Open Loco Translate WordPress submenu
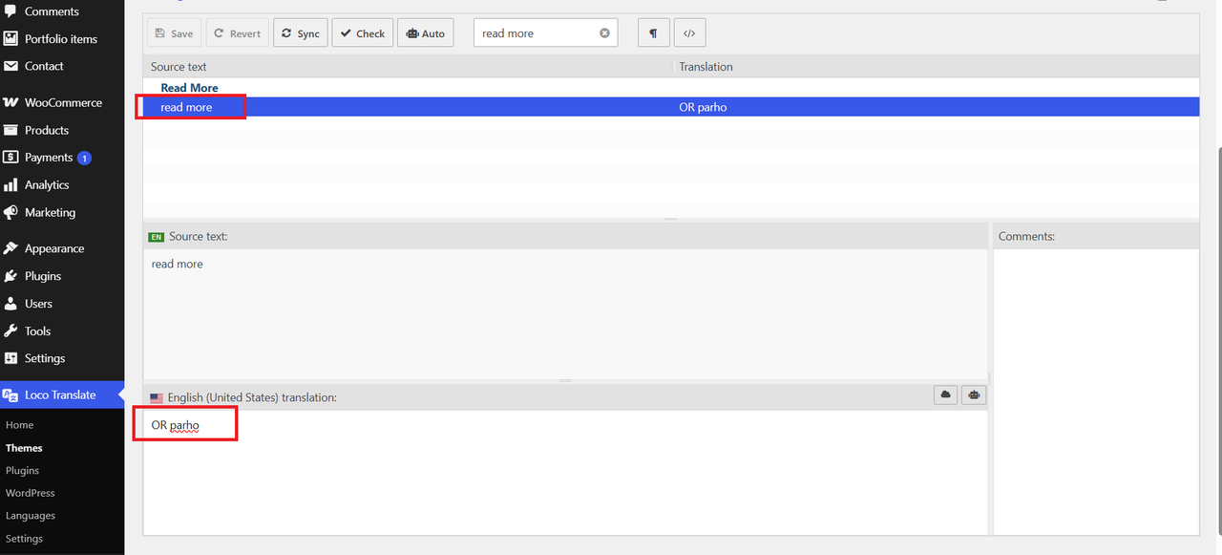The height and width of the screenshot is (555, 1222). point(31,493)
